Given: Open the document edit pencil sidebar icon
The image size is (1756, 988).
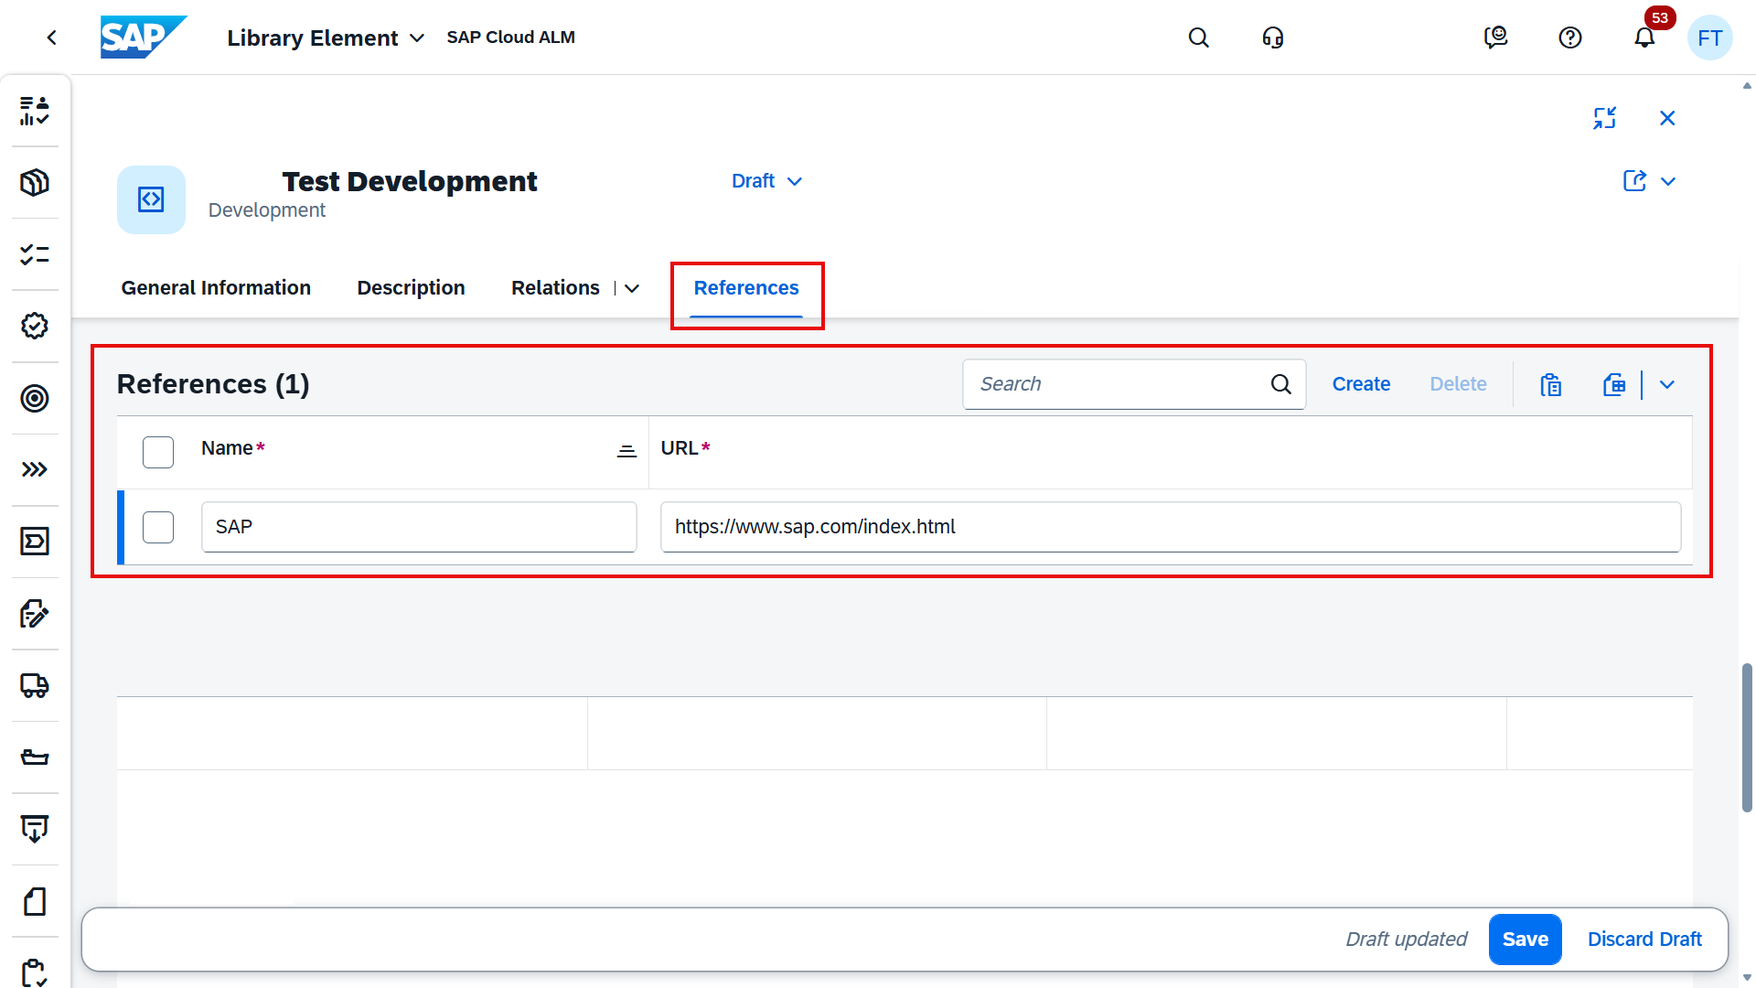Looking at the screenshot, I should 35,613.
